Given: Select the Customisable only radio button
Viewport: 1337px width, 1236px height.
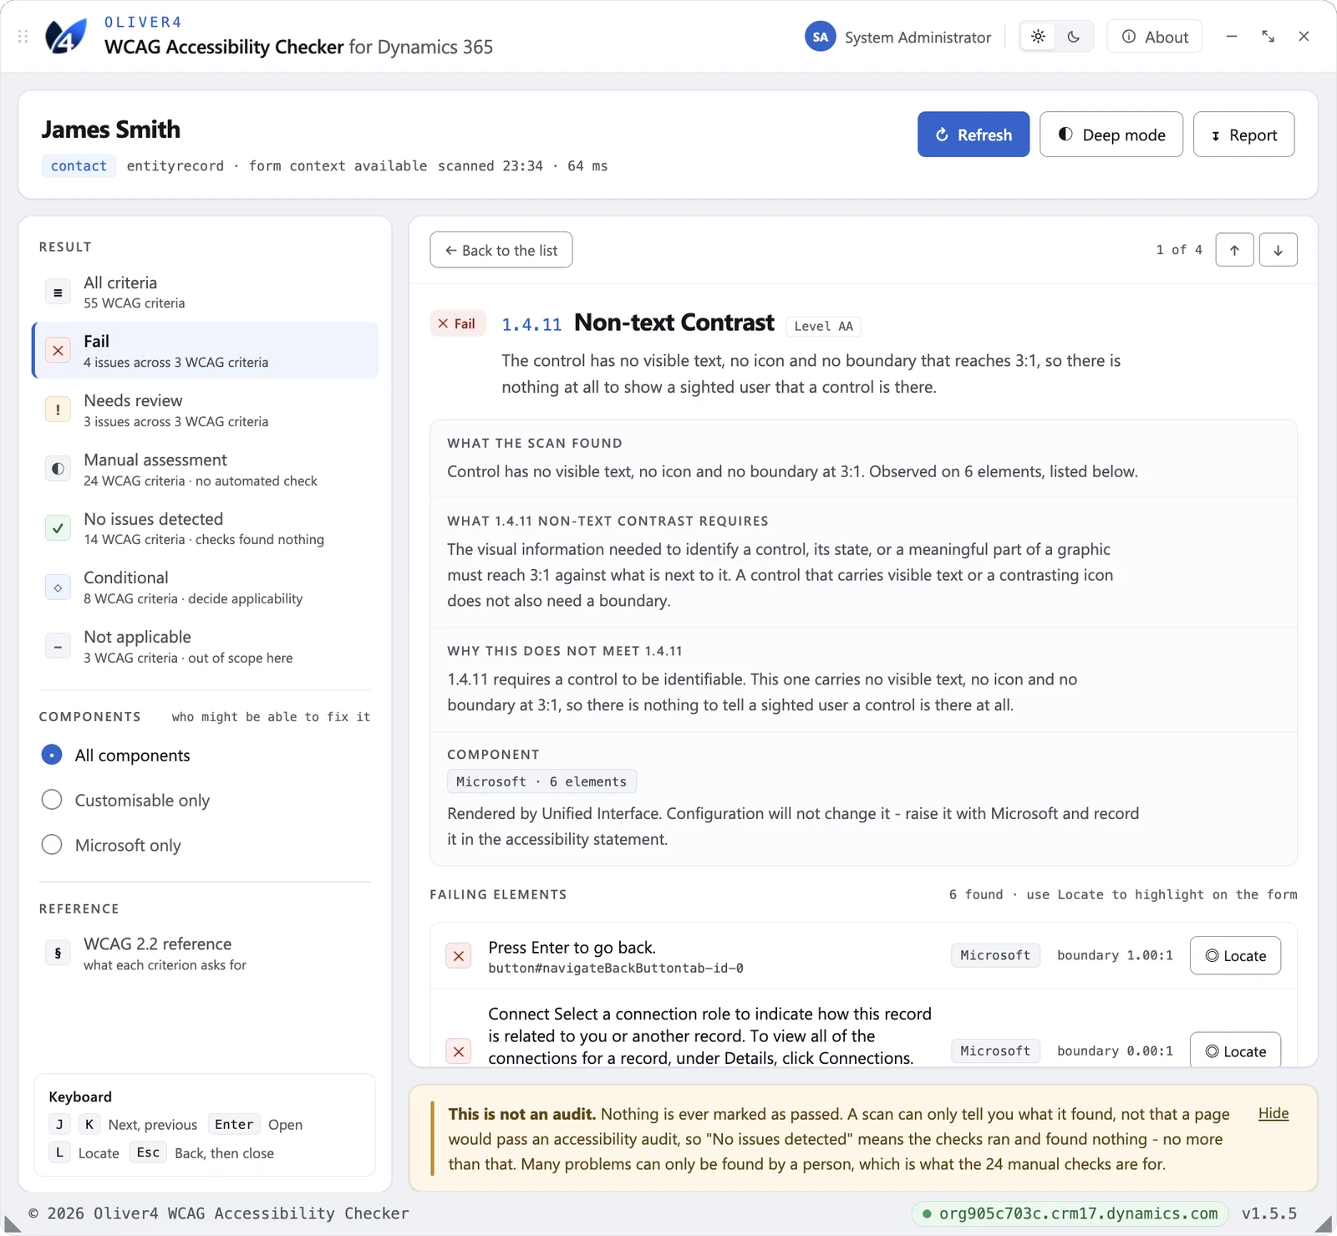Looking at the screenshot, I should pos(52,800).
